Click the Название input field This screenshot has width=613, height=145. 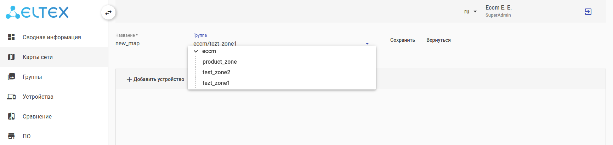[x=147, y=43]
